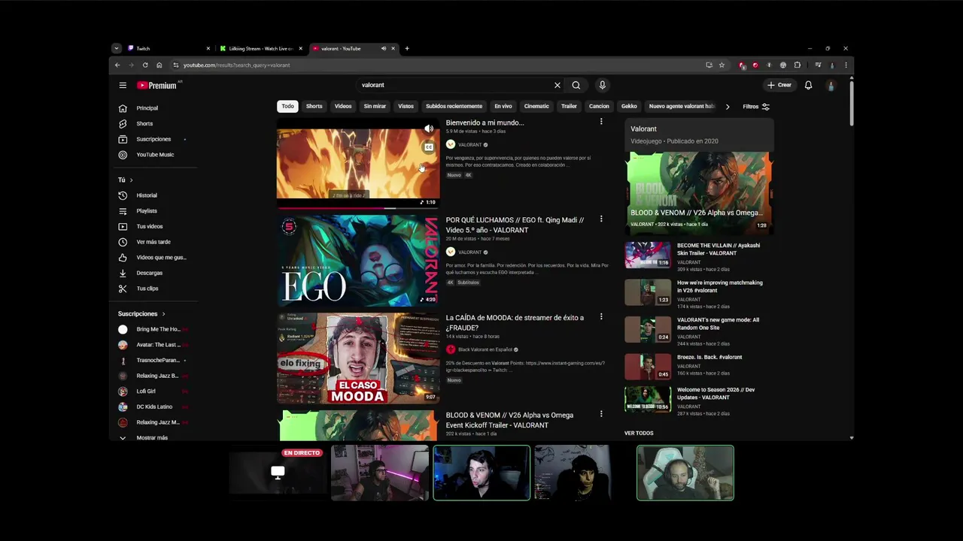Open the EGO music video thumbnail
This screenshot has height=541, width=963.
pos(358,261)
